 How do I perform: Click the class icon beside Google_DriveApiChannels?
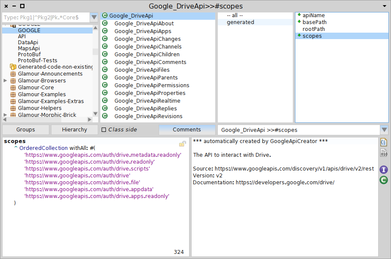[105, 46]
